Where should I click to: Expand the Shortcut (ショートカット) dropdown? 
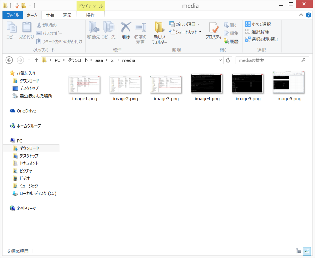click(200, 32)
